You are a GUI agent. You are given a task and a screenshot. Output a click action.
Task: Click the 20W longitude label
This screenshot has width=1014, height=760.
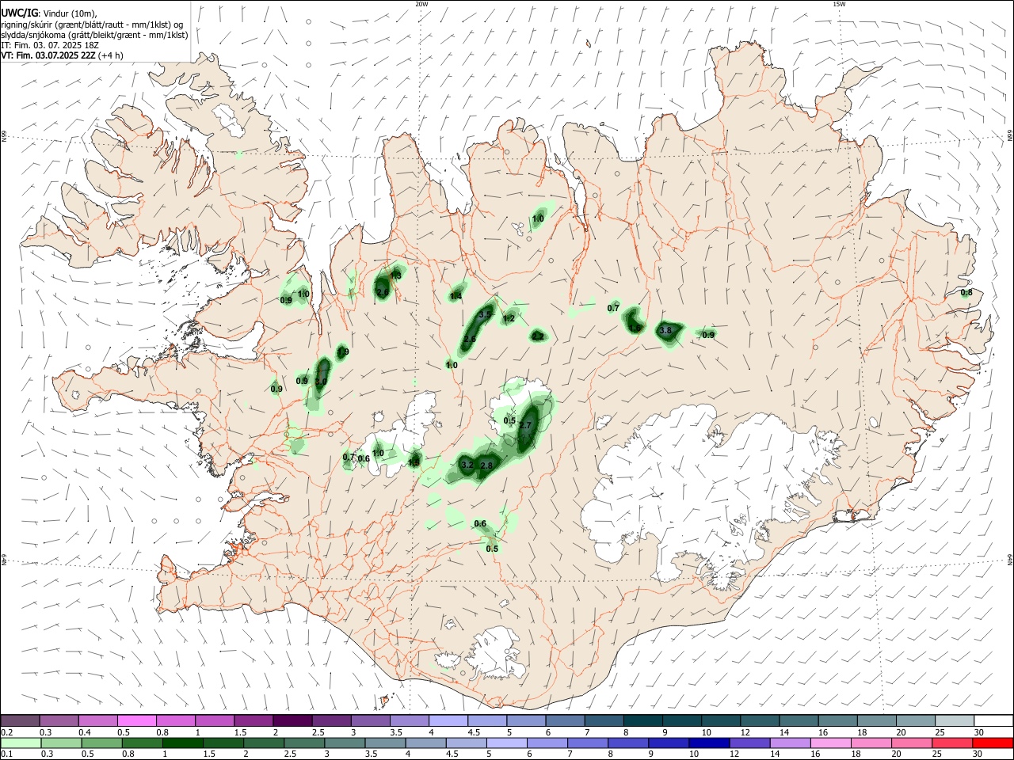(421, 4)
